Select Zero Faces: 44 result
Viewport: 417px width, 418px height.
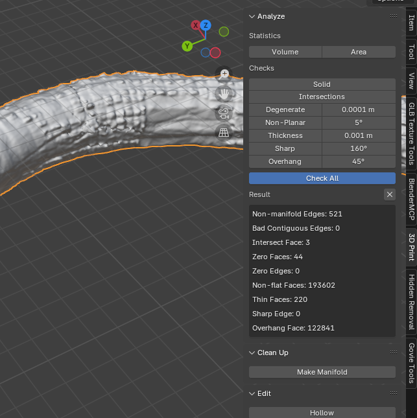pos(278,257)
